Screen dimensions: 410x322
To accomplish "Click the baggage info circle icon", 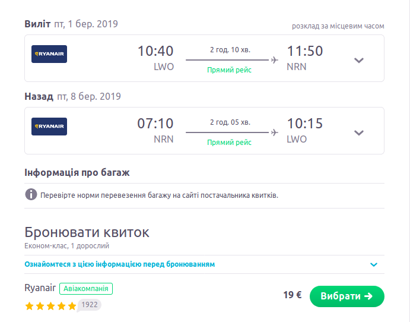I will [x=31, y=194].
